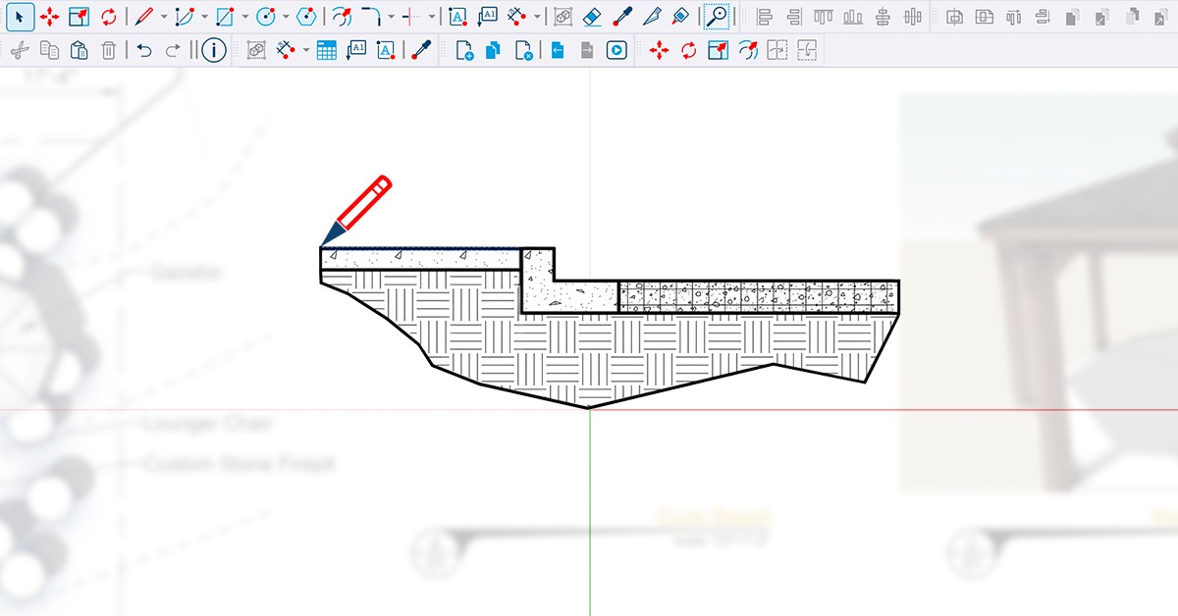The image size is (1178, 616).
Task: Open the Fillet tool dropdown arrow
Action: click(391, 17)
